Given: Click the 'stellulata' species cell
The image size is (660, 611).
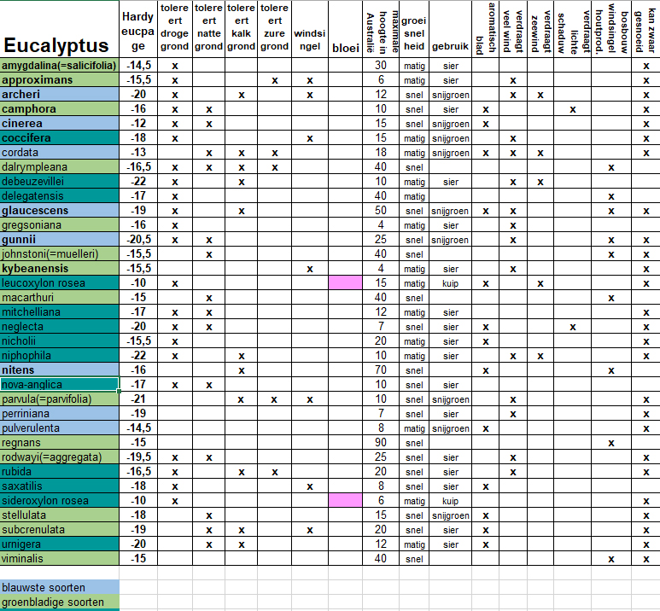Looking at the screenshot, I should (60, 515).
